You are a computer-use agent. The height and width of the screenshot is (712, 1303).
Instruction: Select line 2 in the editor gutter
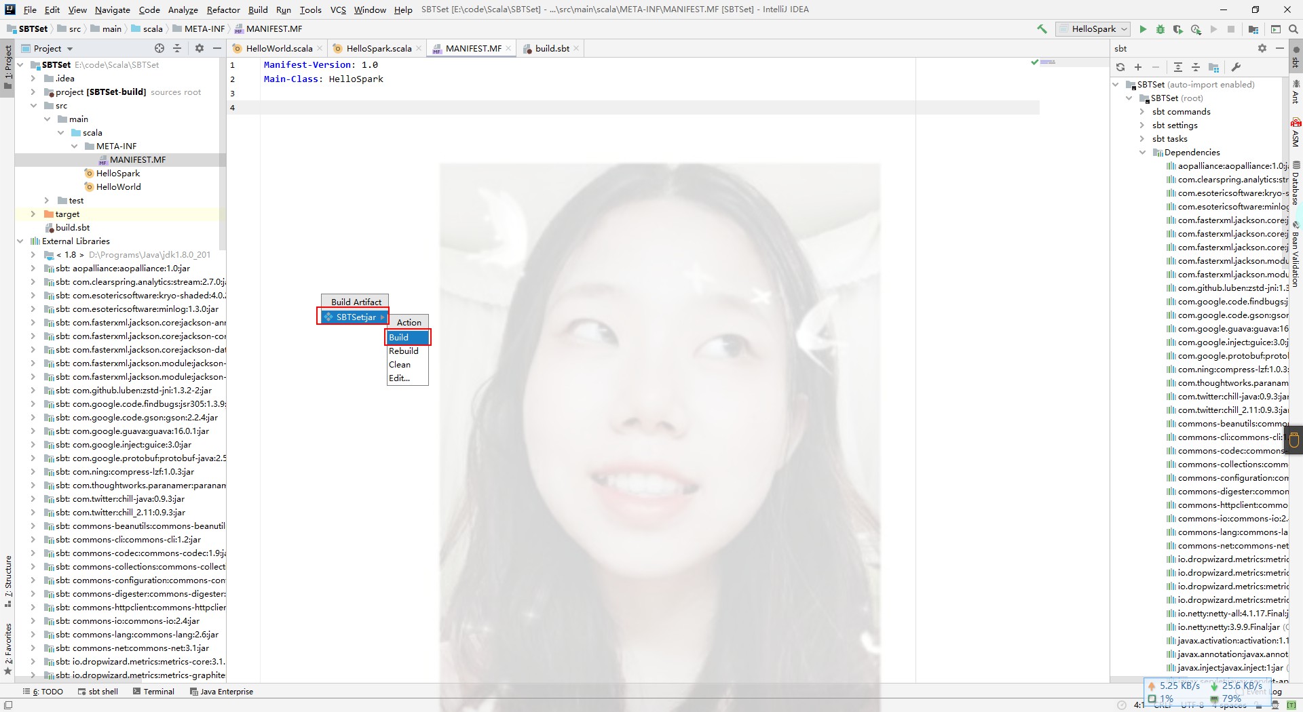[233, 79]
